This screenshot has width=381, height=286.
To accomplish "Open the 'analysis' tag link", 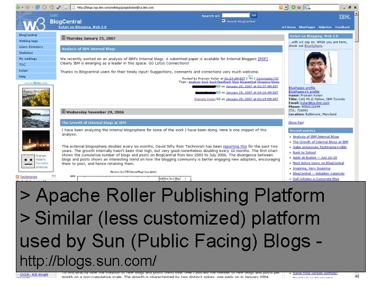I will [194, 82].
